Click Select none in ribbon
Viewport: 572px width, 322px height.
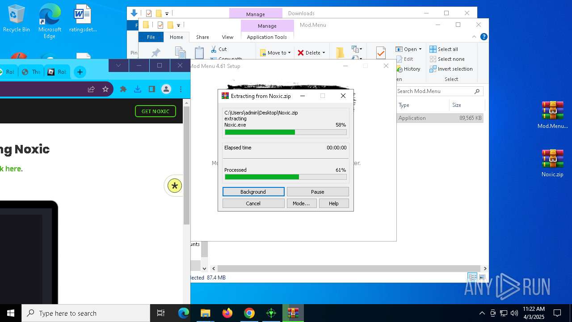point(447,59)
